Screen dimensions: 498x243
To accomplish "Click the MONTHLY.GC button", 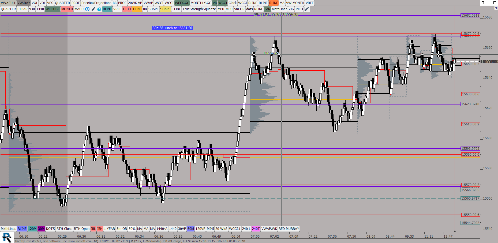I will coord(201,3).
